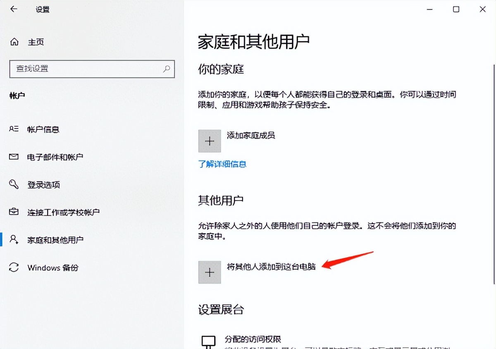Viewport: 496px width, 349px height.
Task: Minimize the Settings window
Action: (x=429, y=9)
